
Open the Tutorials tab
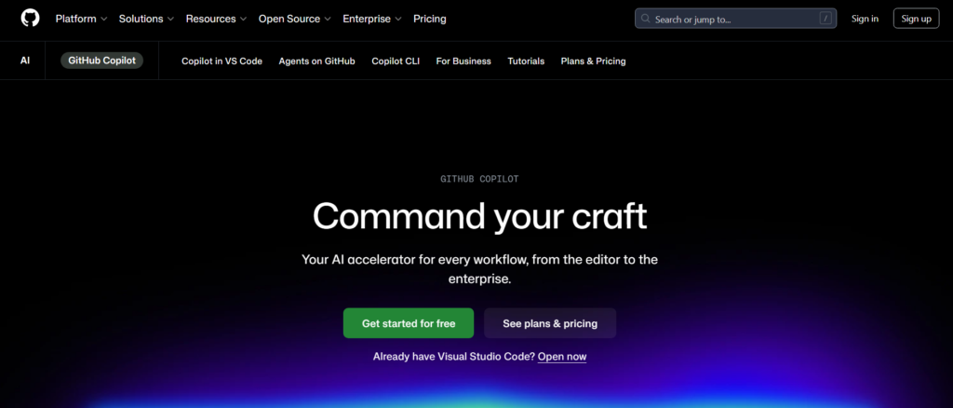tap(526, 61)
